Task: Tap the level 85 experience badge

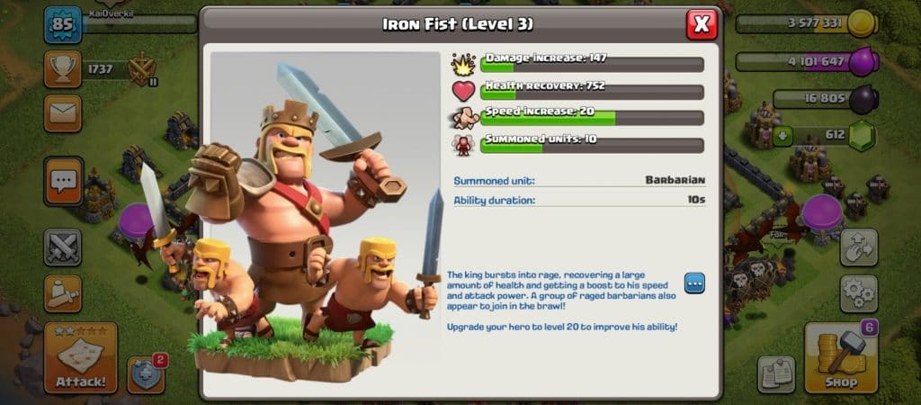Action: click(63, 25)
